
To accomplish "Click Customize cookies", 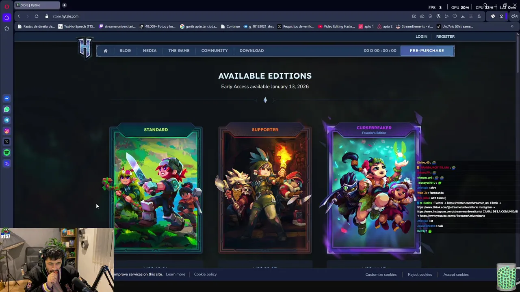I will pos(381,275).
